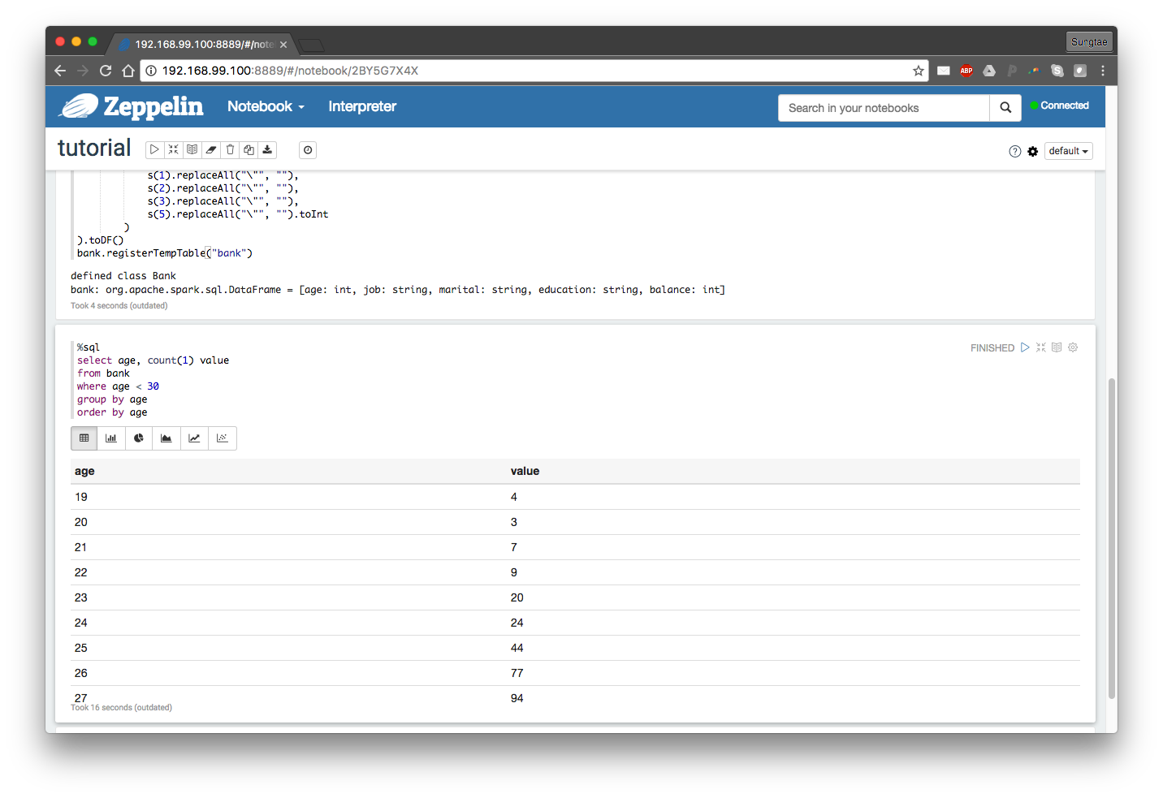This screenshot has height=798, width=1163.
Task: Display results as a pie chart
Action: tap(139, 438)
